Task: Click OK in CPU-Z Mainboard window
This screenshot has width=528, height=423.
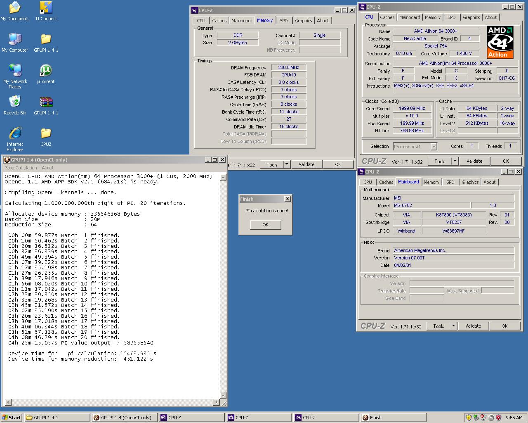Action: (x=504, y=326)
